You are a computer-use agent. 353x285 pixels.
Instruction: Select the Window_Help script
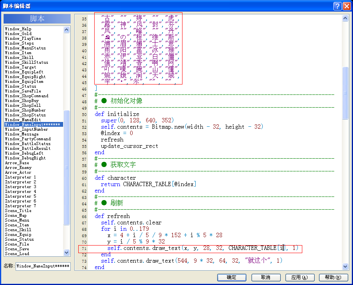18,29
